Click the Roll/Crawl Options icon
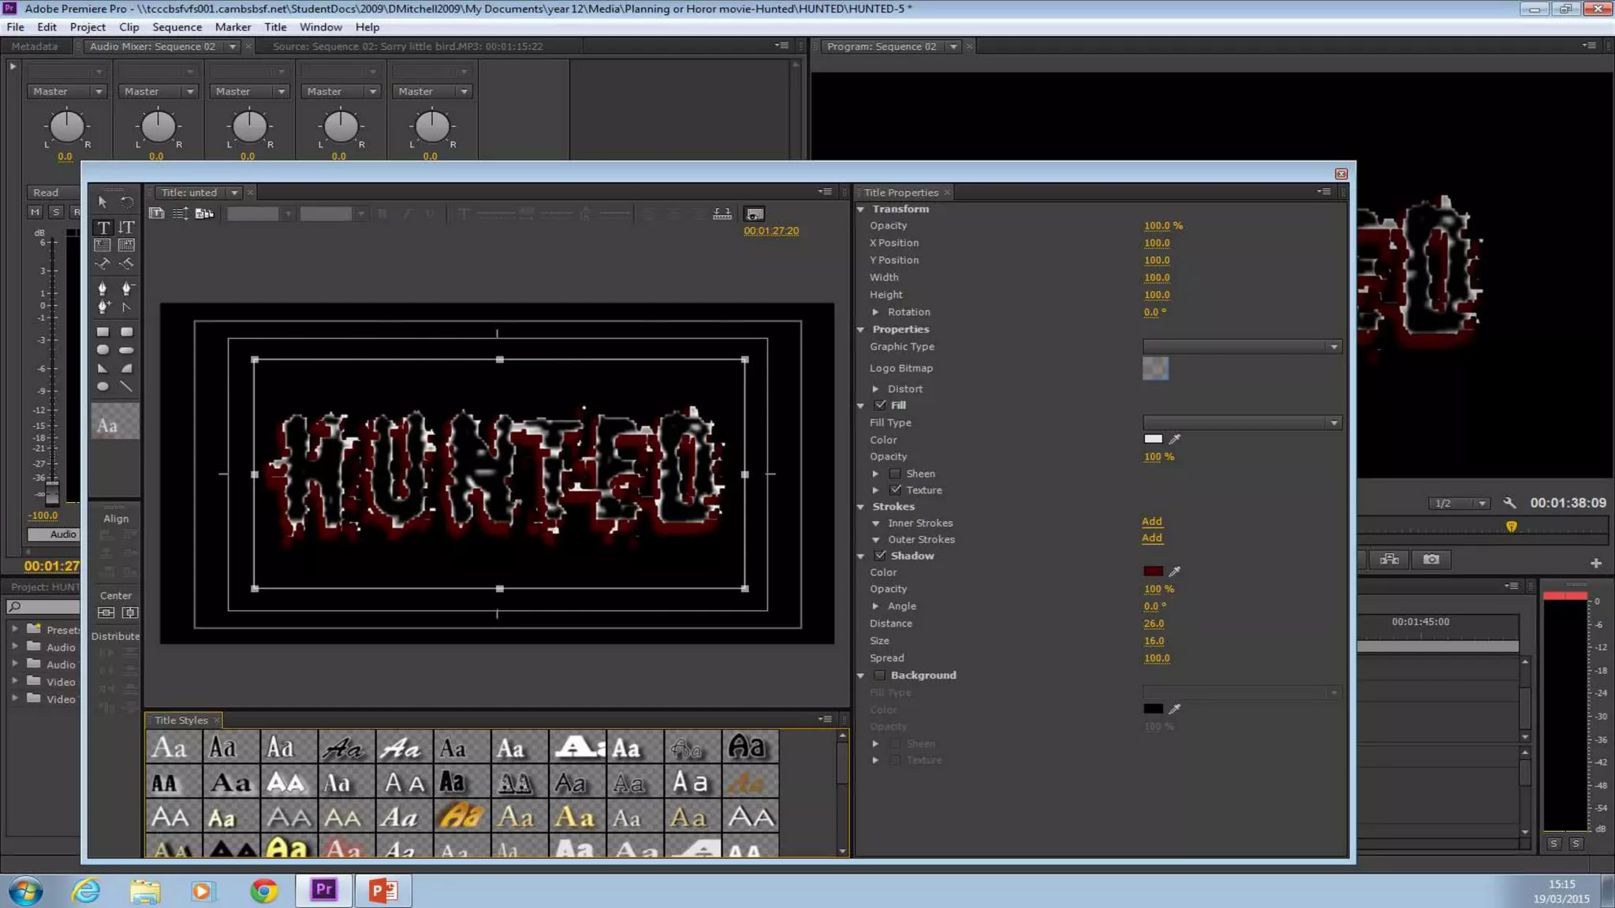Image resolution: width=1615 pixels, height=908 pixels. (181, 214)
